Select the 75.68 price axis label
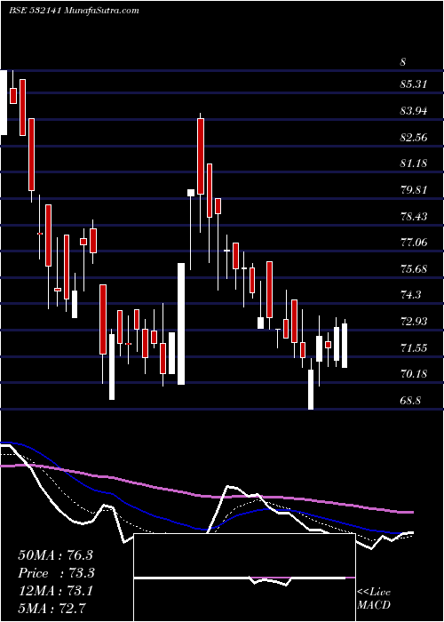The height and width of the screenshot is (622, 444). [415, 268]
